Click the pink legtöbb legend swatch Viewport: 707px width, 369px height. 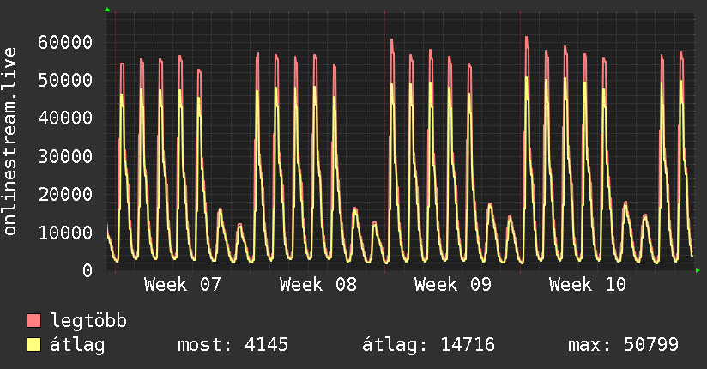[33, 320]
